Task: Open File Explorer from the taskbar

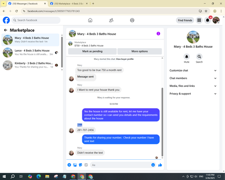Action: point(47,176)
